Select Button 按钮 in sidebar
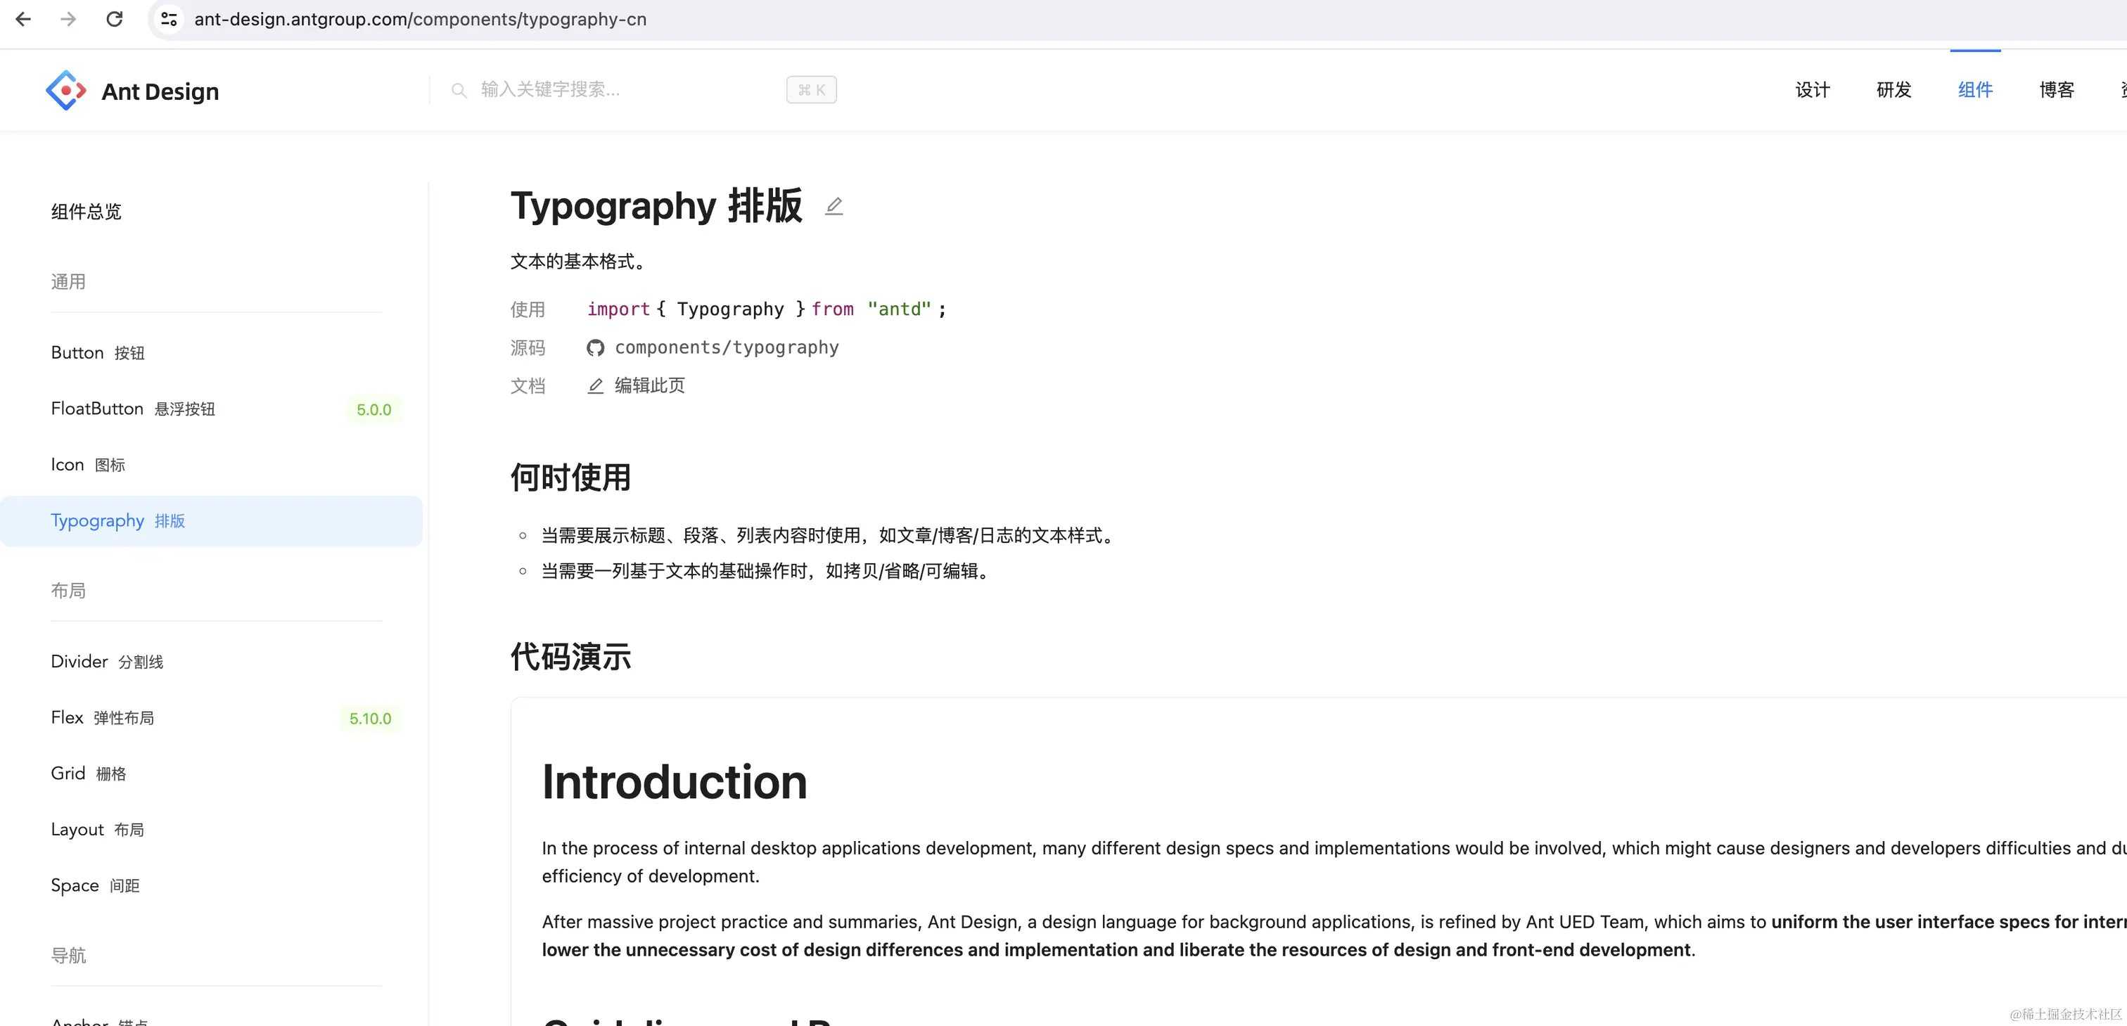Viewport: 2127px width, 1026px height. point(98,352)
